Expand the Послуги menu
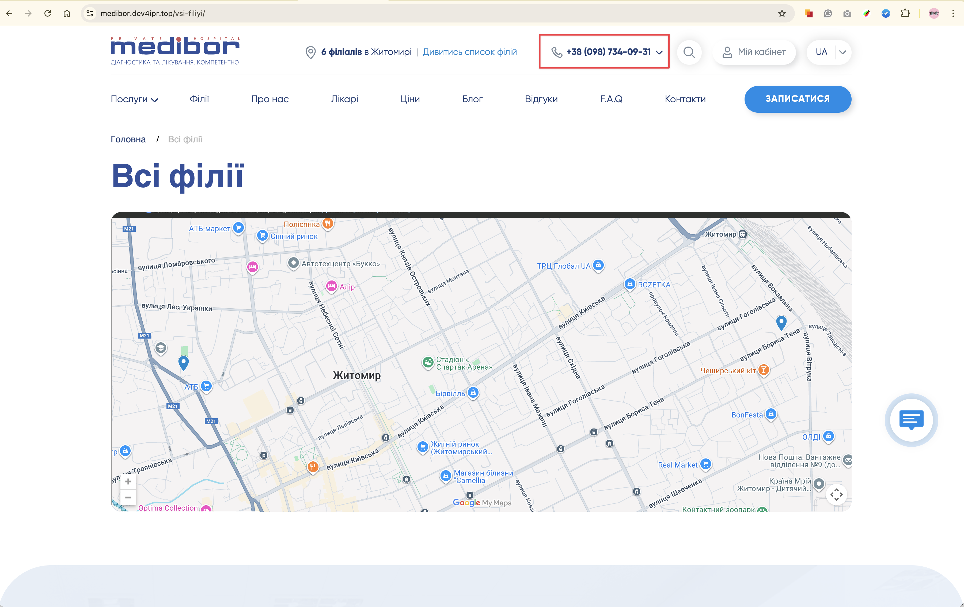The width and height of the screenshot is (964, 607). (135, 99)
